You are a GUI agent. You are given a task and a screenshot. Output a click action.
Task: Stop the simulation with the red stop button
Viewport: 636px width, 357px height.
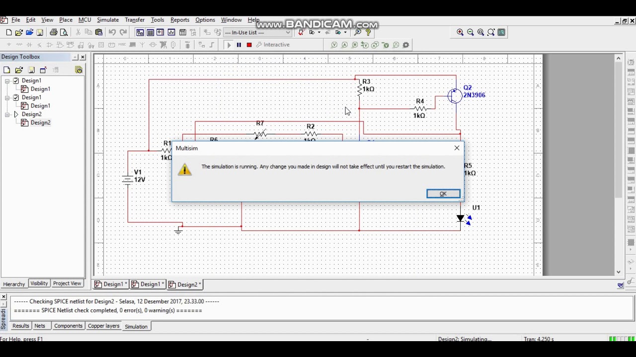pos(249,45)
